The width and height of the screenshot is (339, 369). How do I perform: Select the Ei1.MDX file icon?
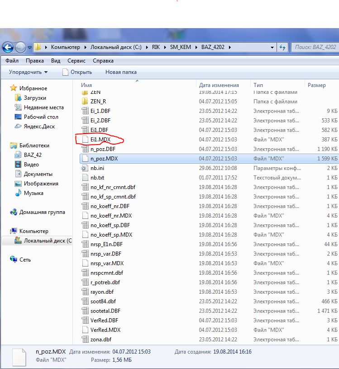[x=85, y=140]
